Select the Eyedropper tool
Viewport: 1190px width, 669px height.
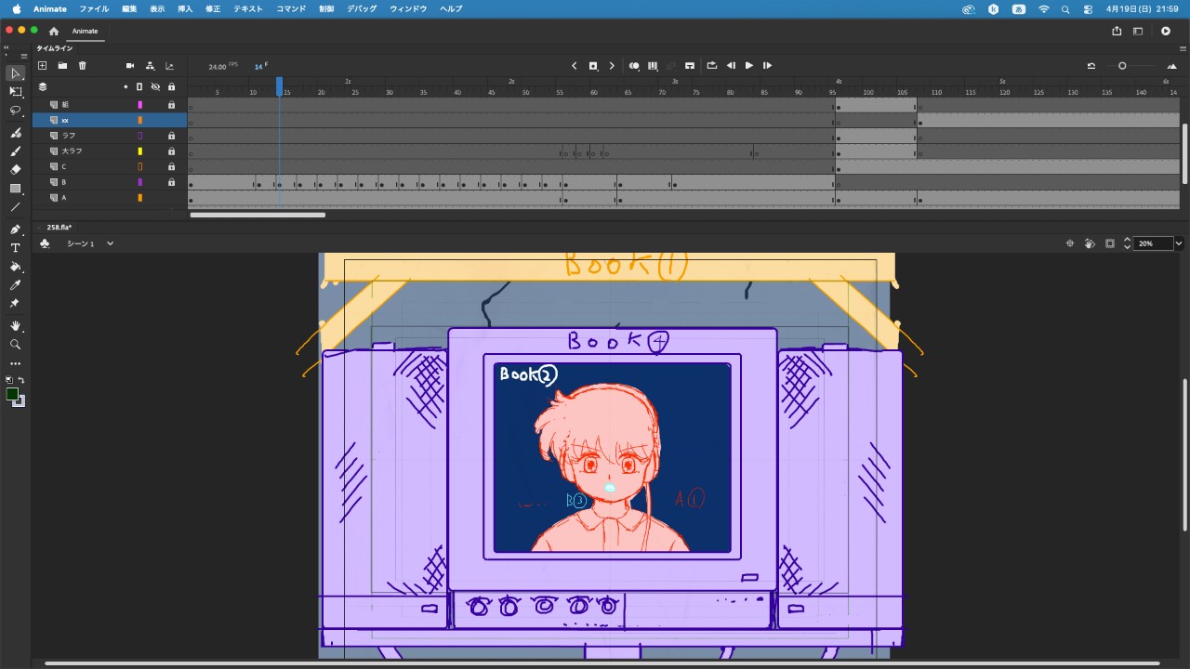15,285
